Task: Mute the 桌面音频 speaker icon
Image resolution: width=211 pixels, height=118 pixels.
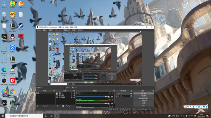Action: 109,104
